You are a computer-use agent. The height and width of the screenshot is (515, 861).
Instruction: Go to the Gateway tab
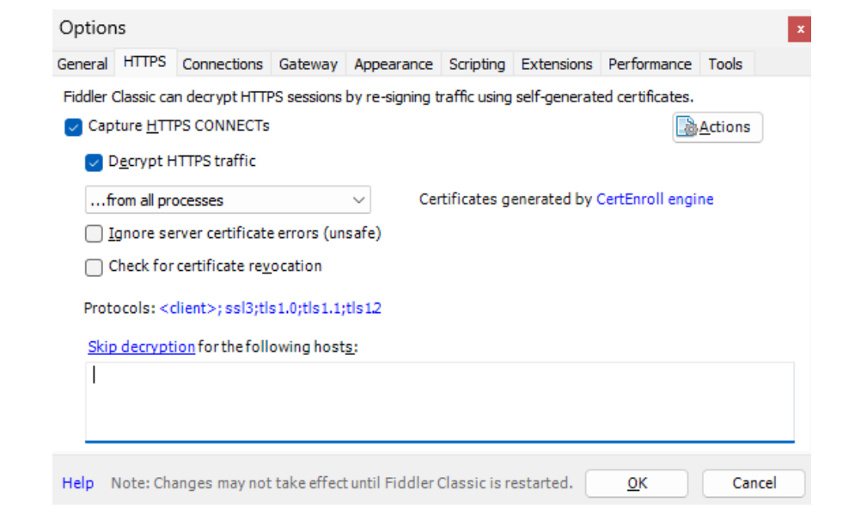(308, 64)
